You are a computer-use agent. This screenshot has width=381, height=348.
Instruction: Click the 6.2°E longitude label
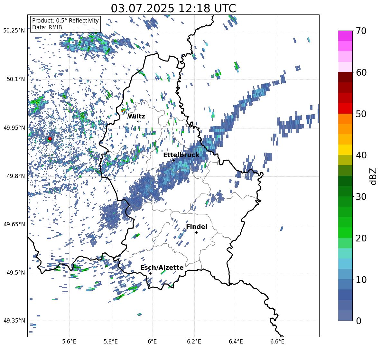(x=194, y=342)
